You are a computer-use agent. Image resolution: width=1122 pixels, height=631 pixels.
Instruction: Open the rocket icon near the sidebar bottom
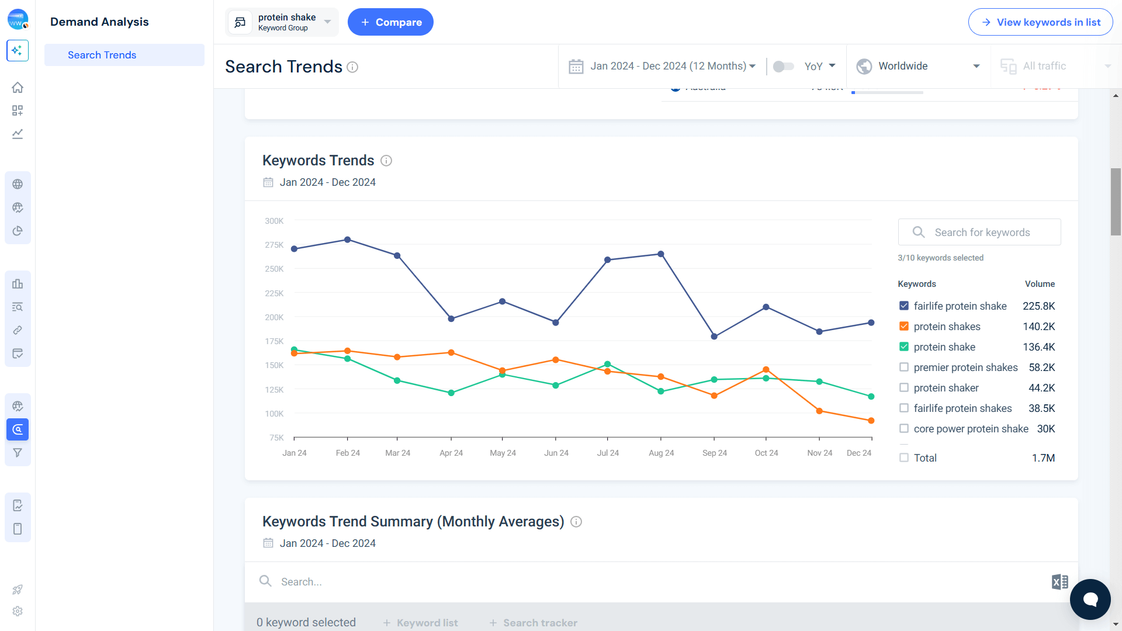pyautogui.click(x=18, y=590)
